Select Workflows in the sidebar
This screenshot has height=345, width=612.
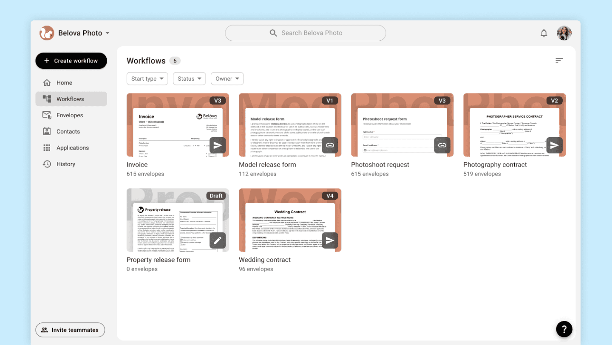[71, 99]
